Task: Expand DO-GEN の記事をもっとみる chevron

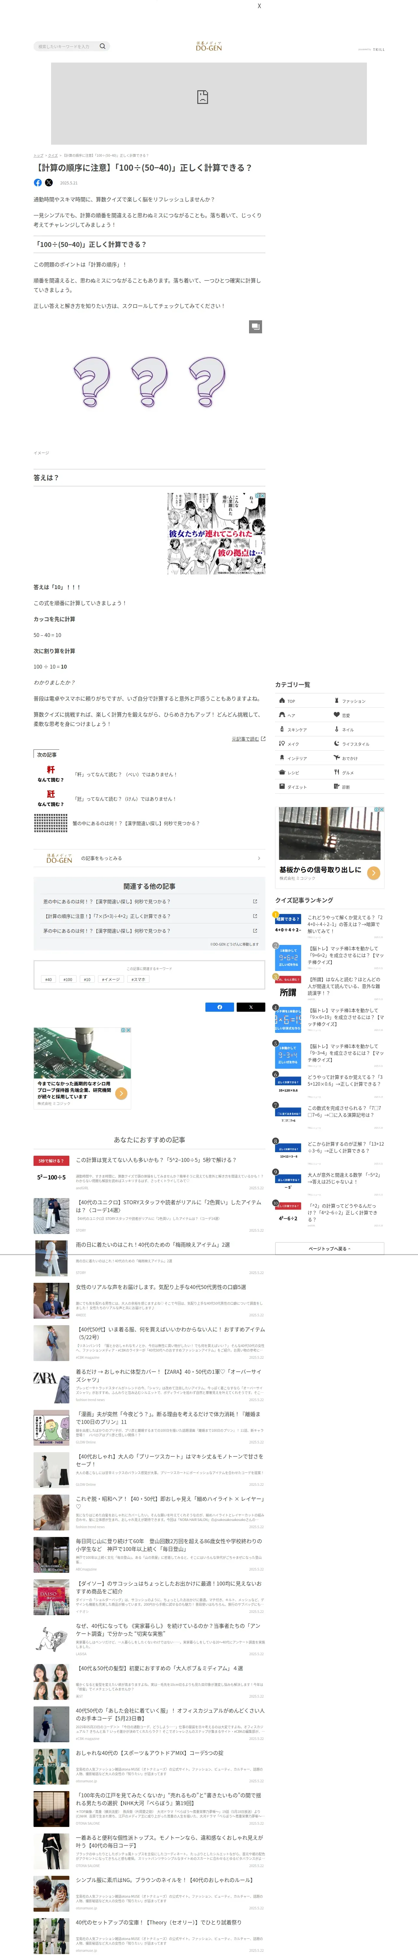Action: [x=259, y=858]
